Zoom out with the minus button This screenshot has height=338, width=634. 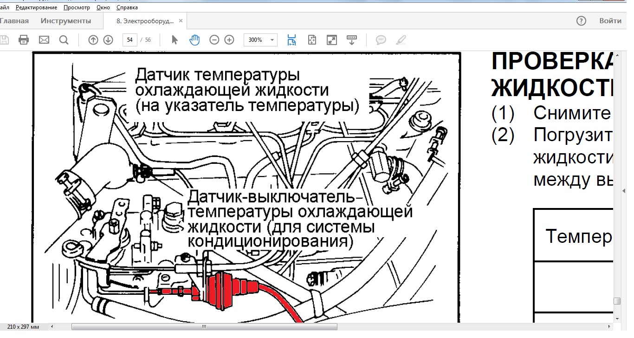(214, 40)
